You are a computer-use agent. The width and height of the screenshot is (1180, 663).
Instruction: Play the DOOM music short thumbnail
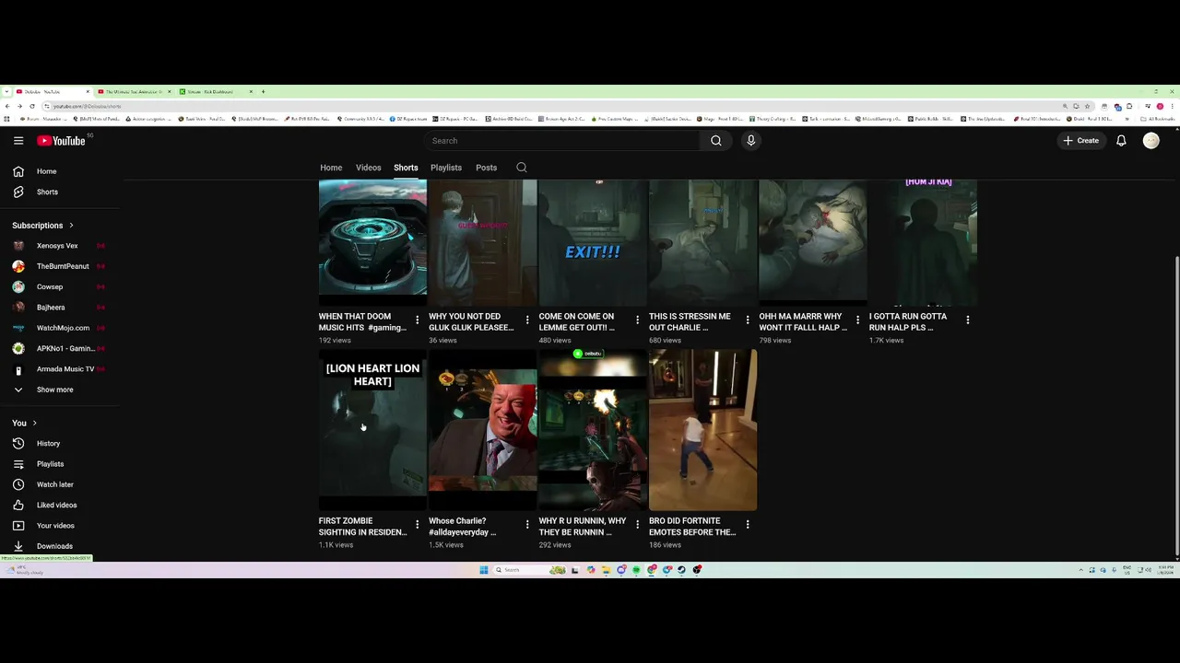click(372, 241)
